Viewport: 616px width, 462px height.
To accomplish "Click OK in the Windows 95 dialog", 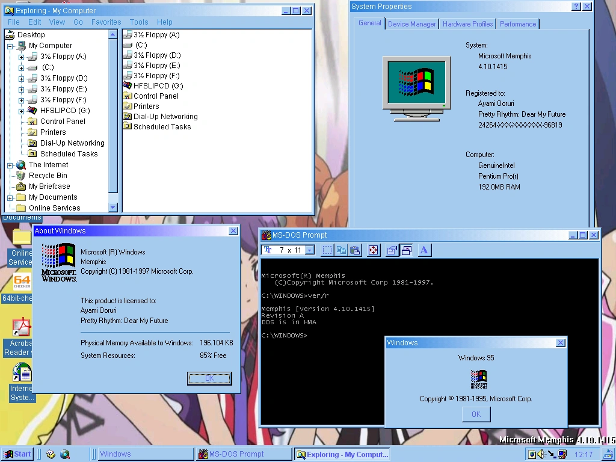I will (x=476, y=414).
